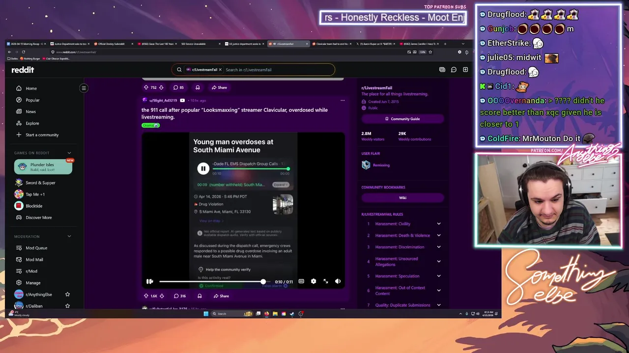Switch to the Official Destiny Subreddit tab
This screenshot has height=353, width=629.
coord(114,44)
